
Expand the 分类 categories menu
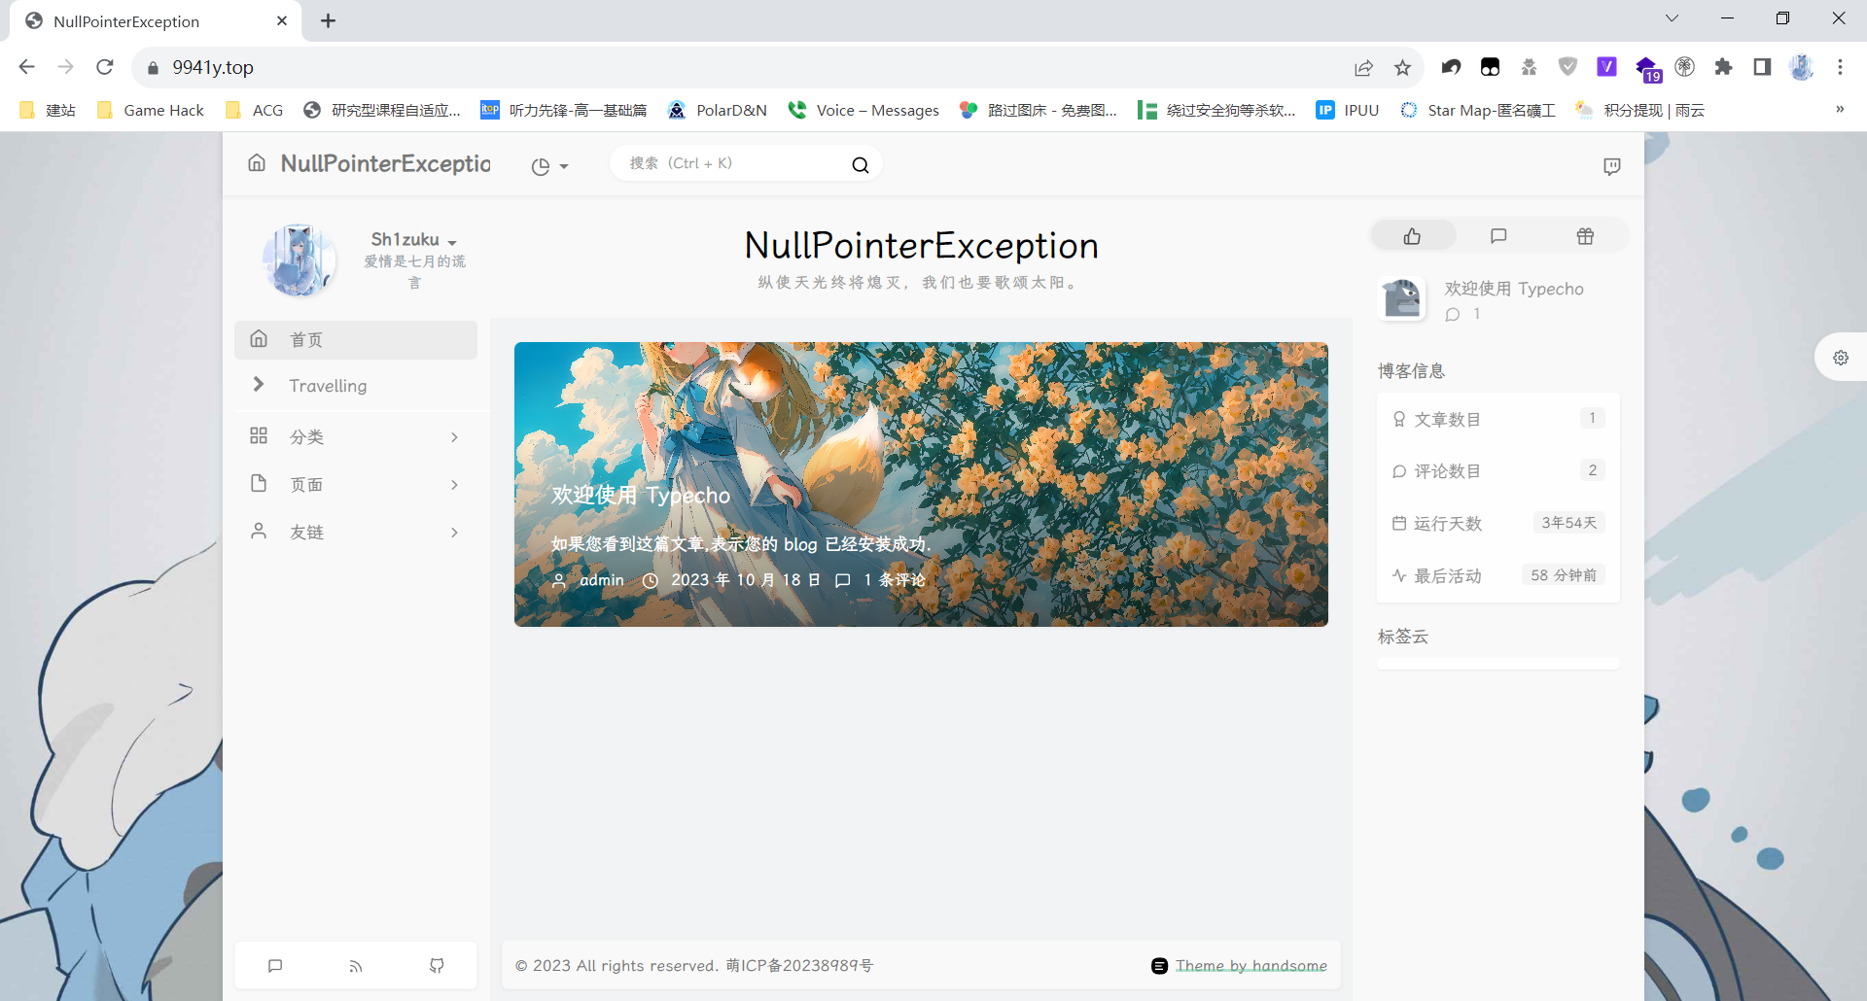[356, 437]
